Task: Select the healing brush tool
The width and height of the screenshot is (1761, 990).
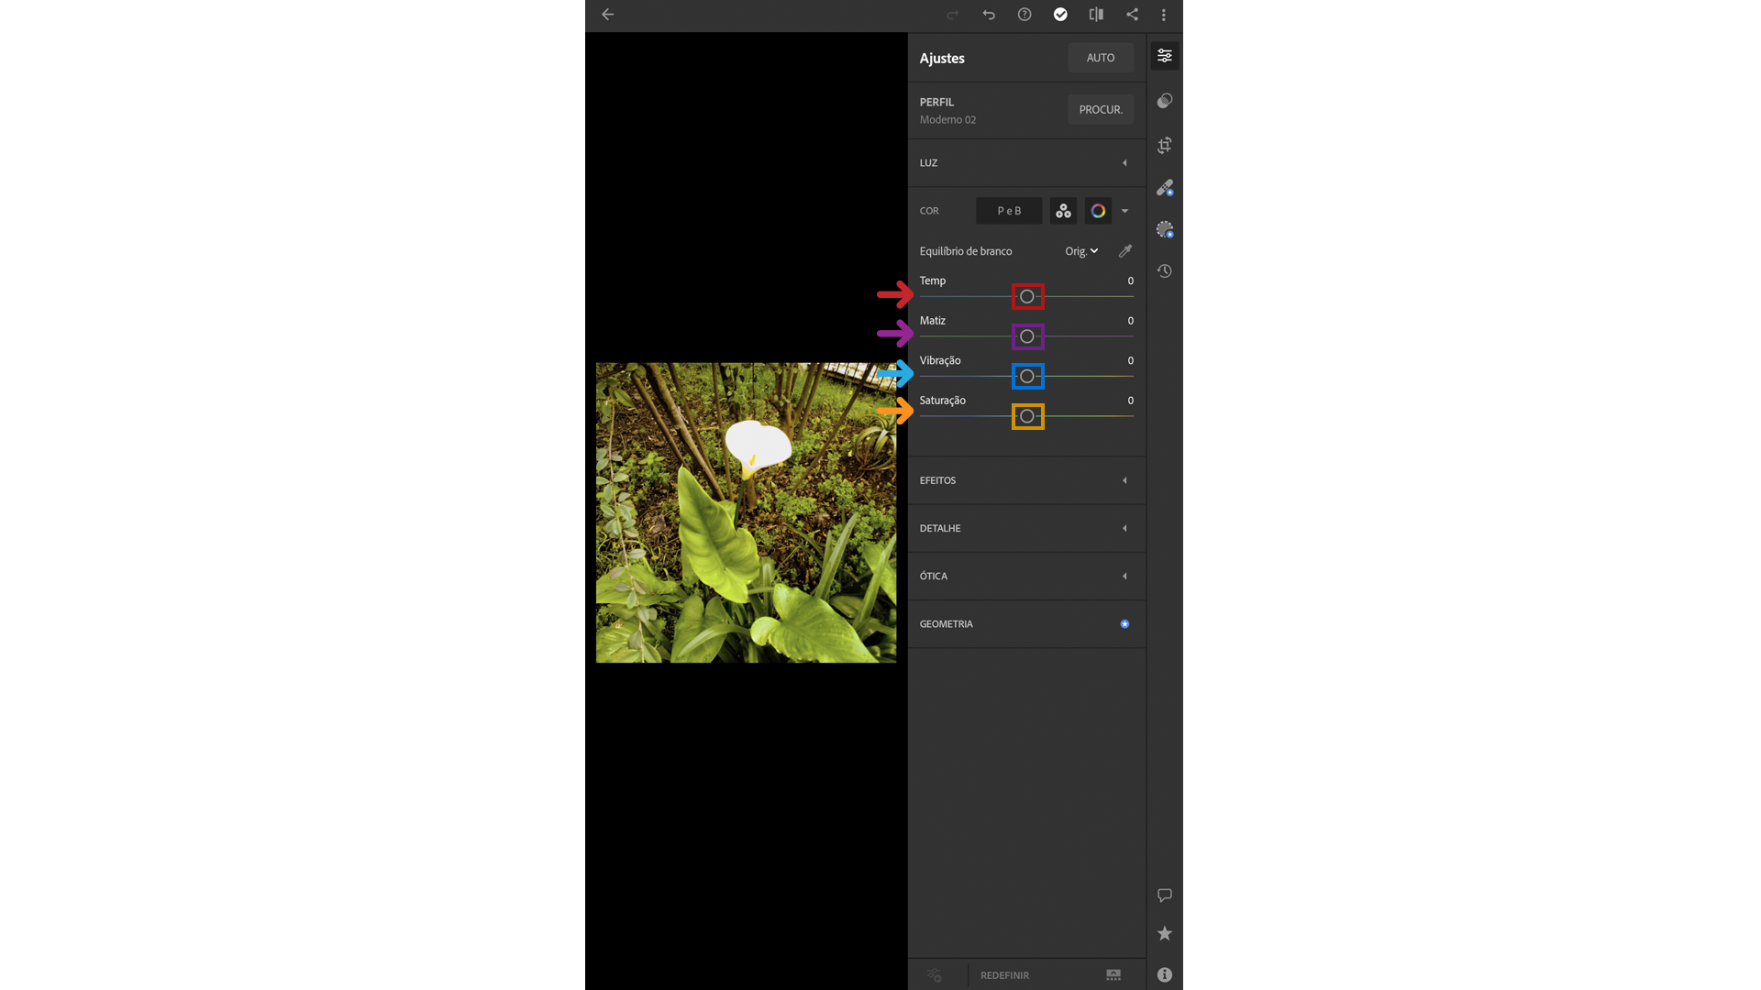Action: 1165,188
